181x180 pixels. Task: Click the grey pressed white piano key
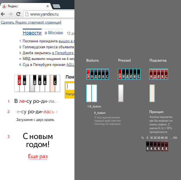[32, 89]
